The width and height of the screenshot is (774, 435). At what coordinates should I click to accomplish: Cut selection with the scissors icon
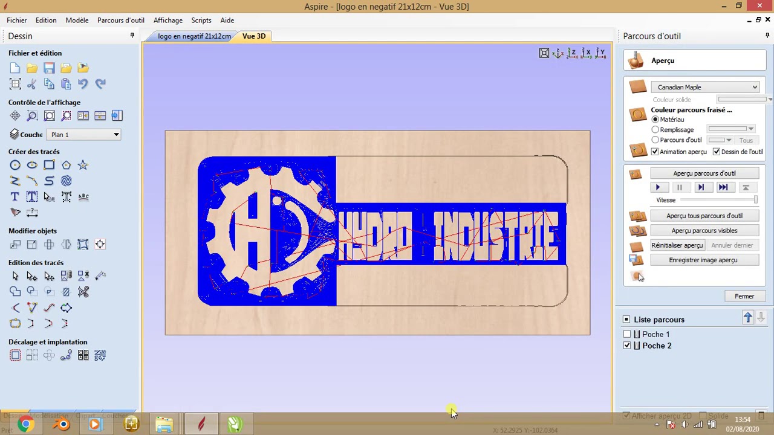click(32, 84)
